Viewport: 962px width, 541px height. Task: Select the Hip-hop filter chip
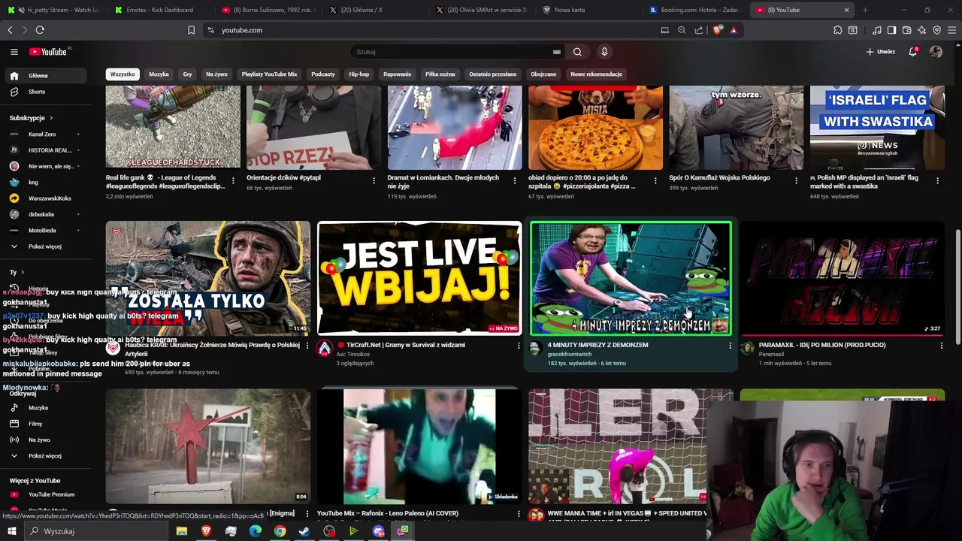coord(359,74)
